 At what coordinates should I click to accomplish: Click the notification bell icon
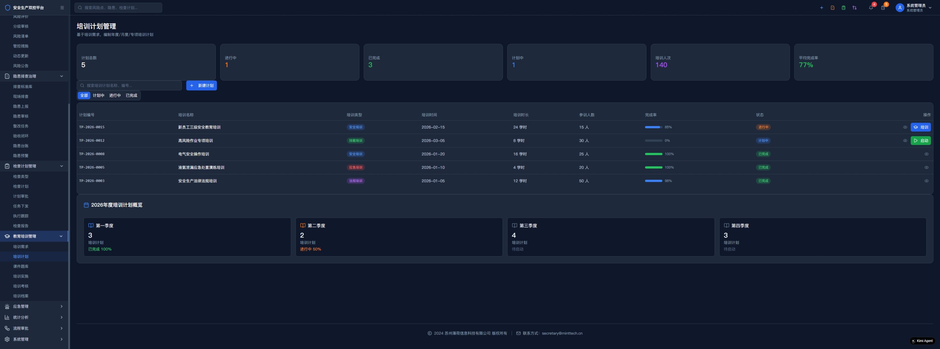point(871,8)
